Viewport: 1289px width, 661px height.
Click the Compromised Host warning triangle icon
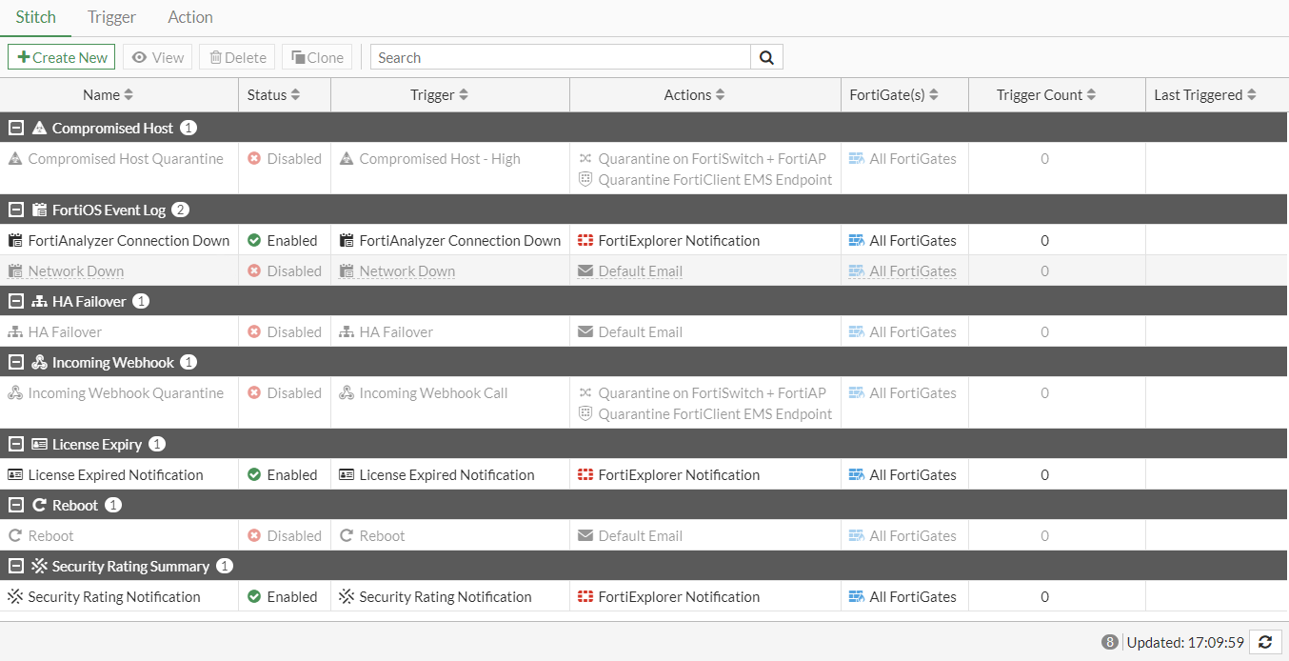pos(39,128)
